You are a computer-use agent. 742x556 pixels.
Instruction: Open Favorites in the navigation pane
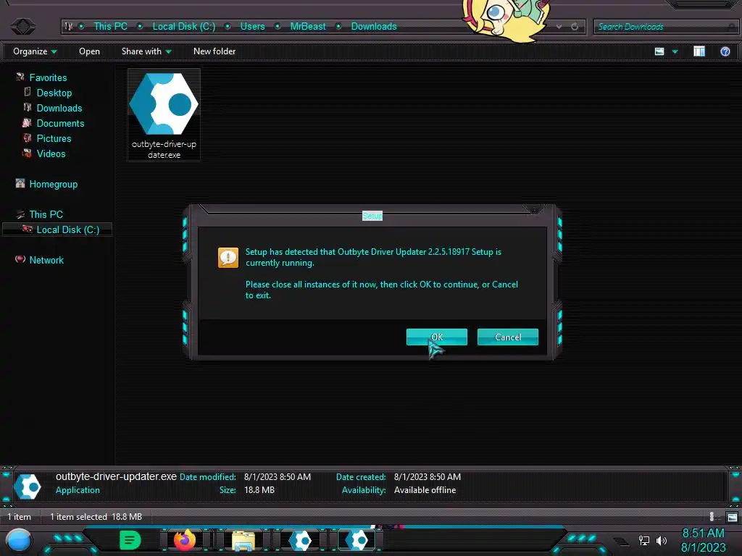(x=48, y=77)
